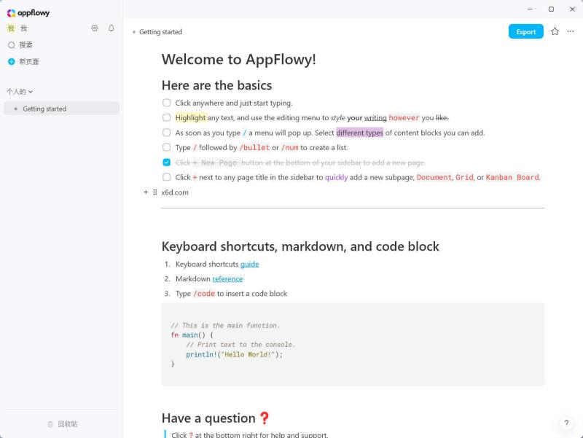Screen dimensions: 583x438
Task: Open help via the question mark icon
Action: tap(566, 423)
